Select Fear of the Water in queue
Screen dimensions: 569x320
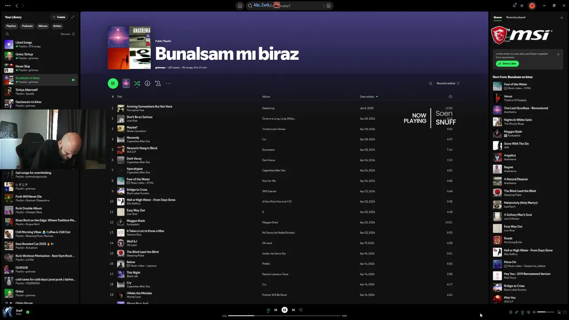click(x=528, y=86)
